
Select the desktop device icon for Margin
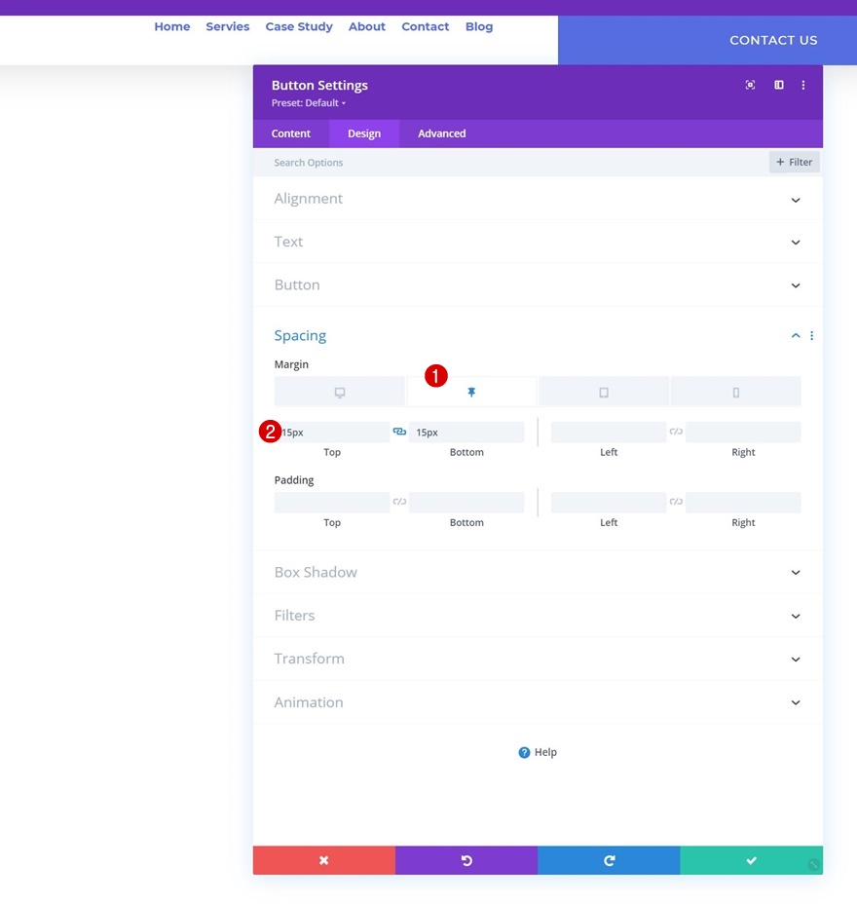pos(340,393)
